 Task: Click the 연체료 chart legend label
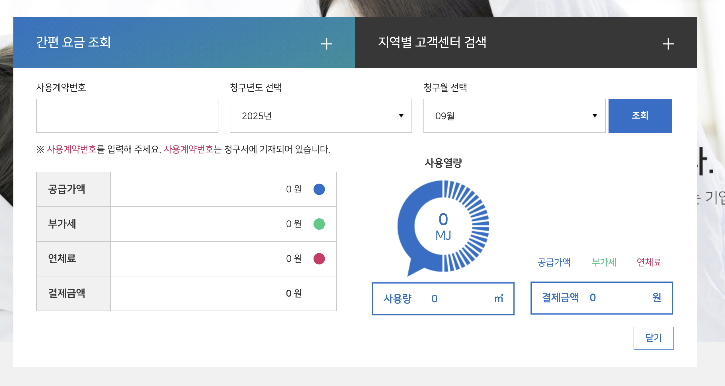649,262
